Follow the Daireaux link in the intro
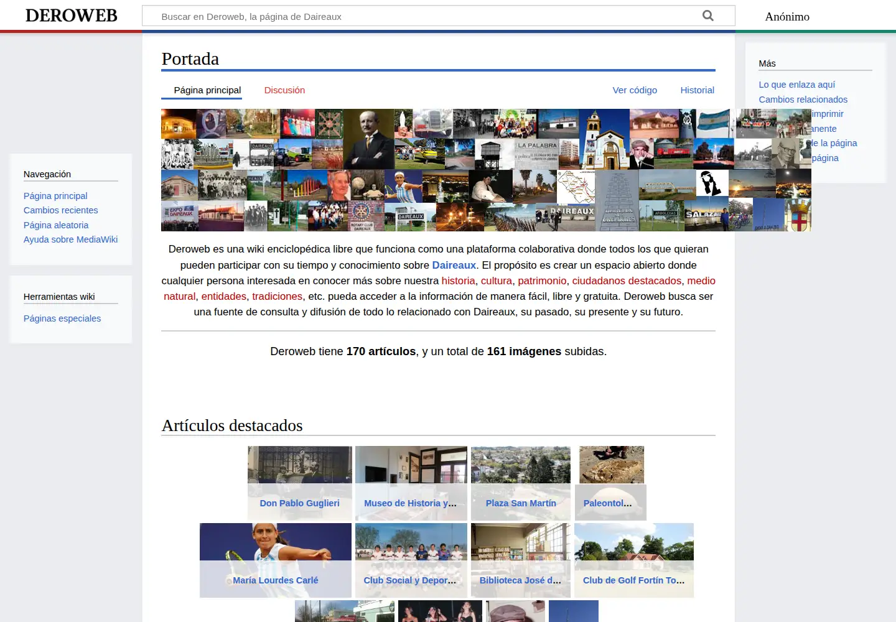The image size is (896, 622). pos(454,265)
